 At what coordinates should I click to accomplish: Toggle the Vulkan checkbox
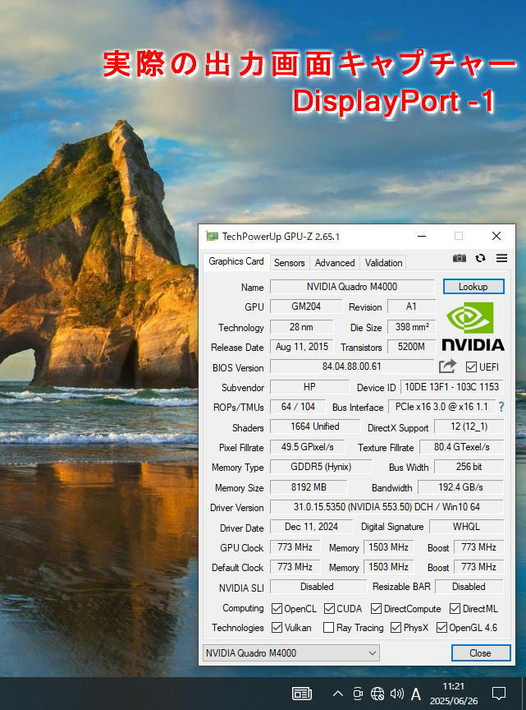point(277,628)
